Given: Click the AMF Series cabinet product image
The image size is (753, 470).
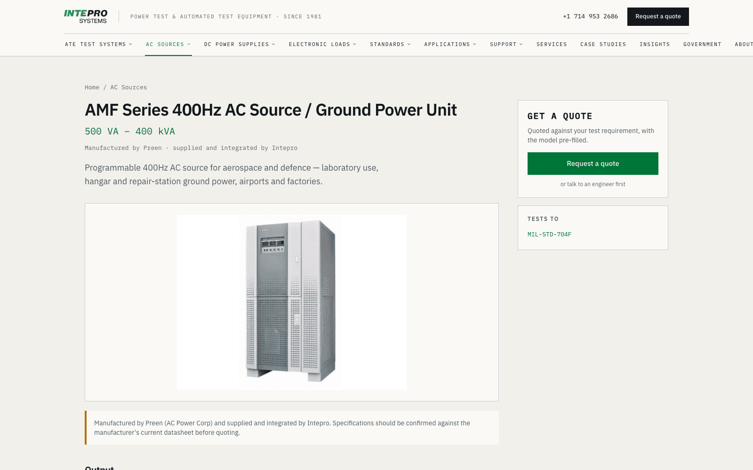Looking at the screenshot, I should (x=292, y=302).
